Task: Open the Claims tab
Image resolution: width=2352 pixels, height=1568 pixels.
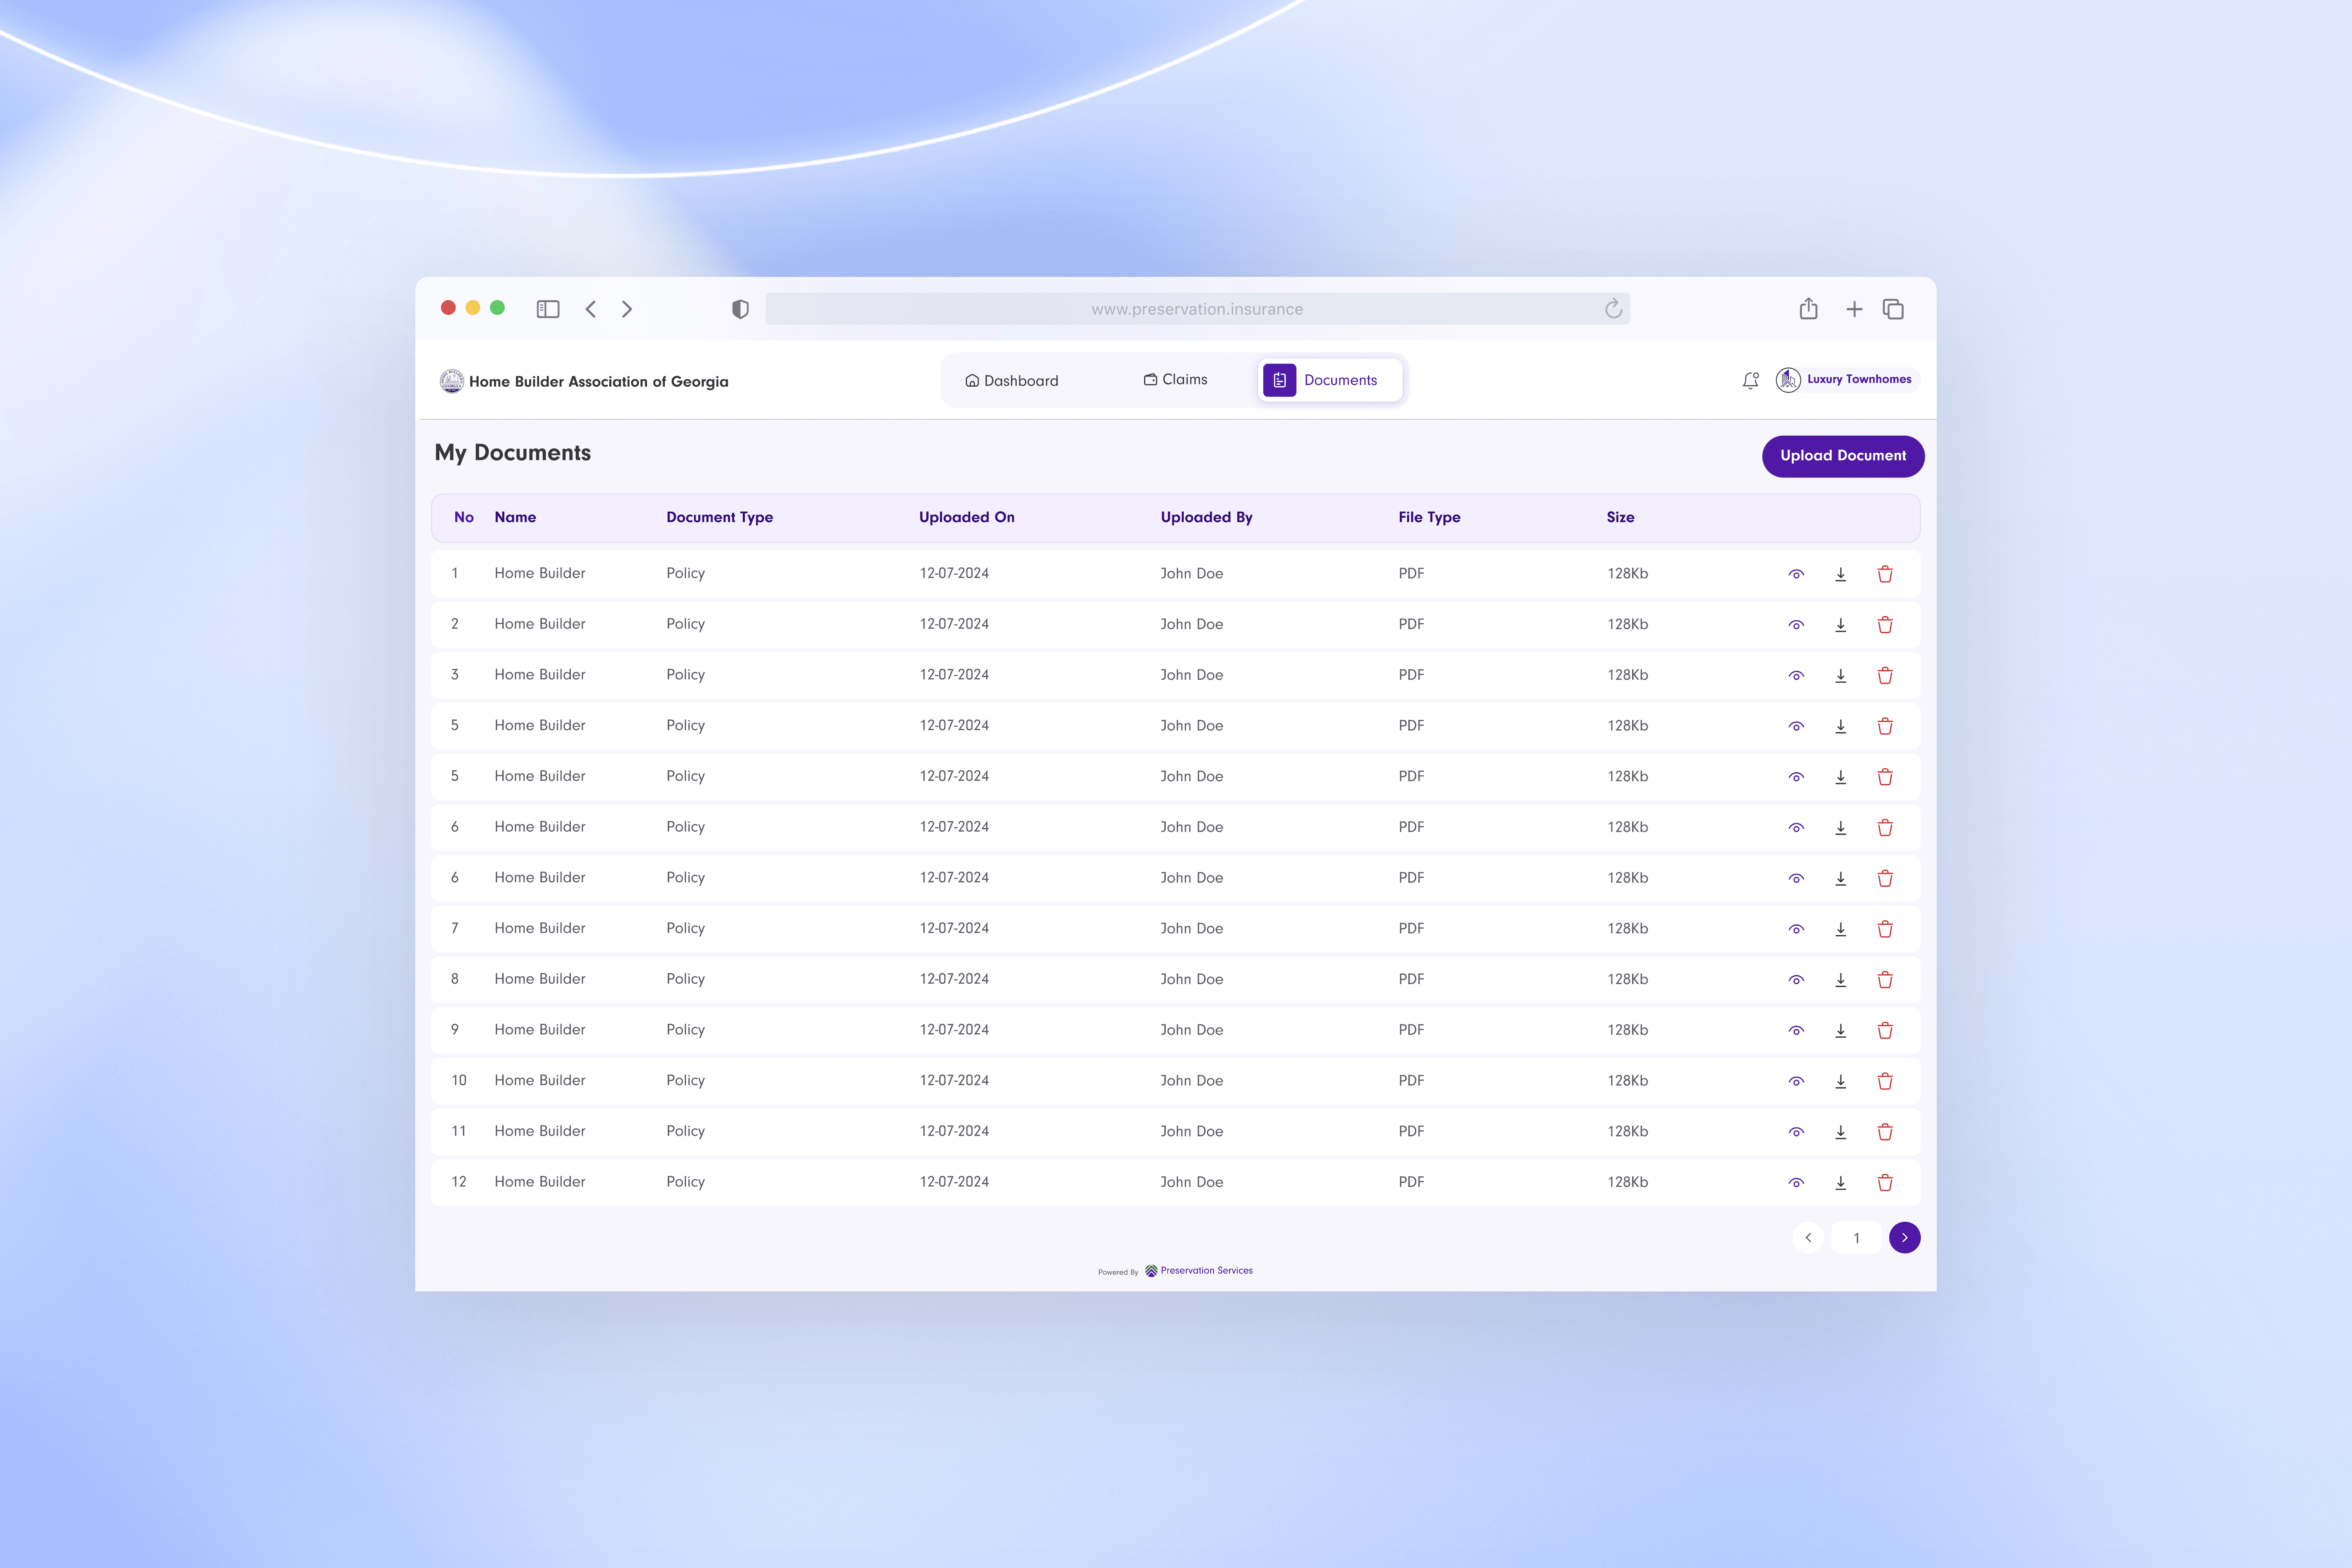Action: (x=1175, y=380)
